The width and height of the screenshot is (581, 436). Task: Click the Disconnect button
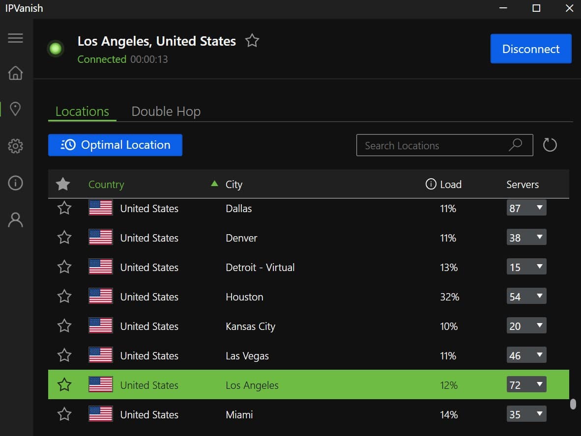tap(530, 49)
